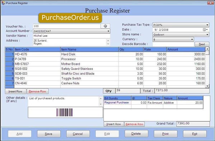Click the Regional Purchase bill sundry cell
The width and height of the screenshot is (215, 141).
[118, 103]
